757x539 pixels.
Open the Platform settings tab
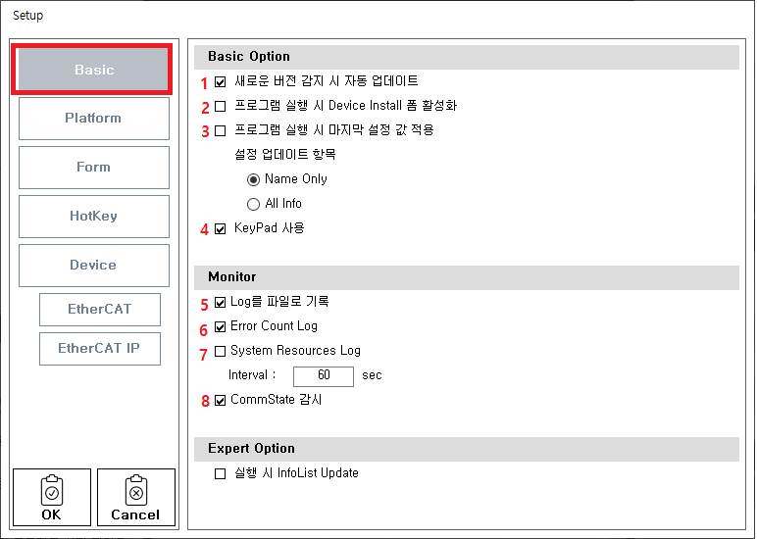(x=94, y=119)
